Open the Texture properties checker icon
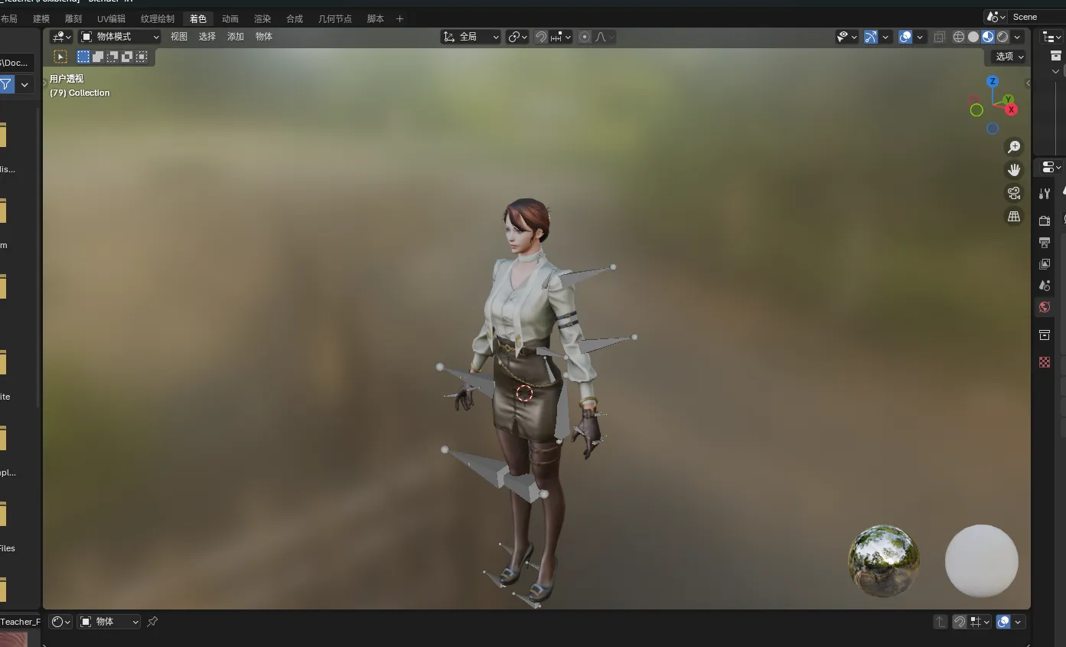The image size is (1066, 647). 1045,362
